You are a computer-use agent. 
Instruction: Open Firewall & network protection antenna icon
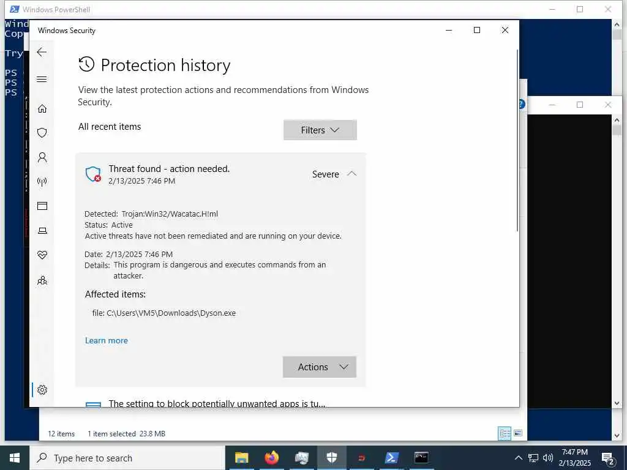42,182
